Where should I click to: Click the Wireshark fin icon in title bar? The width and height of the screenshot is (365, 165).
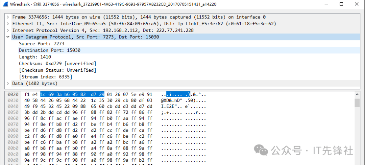click(x=5, y=4)
